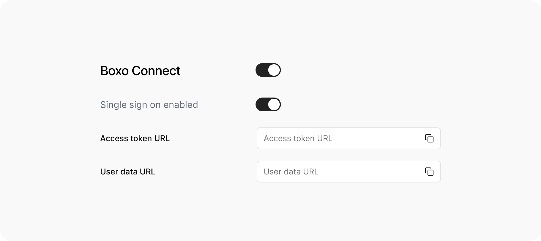Image resolution: width=541 pixels, height=241 pixels.
Task: Click the copy icon in Access token field
Action: 429,138
